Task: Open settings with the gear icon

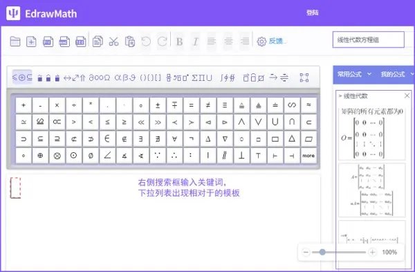Action: [x=261, y=42]
